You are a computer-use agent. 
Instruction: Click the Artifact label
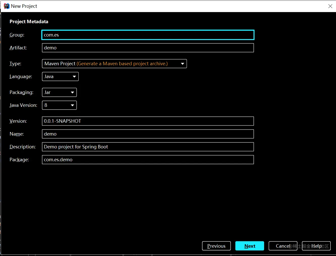point(18,48)
